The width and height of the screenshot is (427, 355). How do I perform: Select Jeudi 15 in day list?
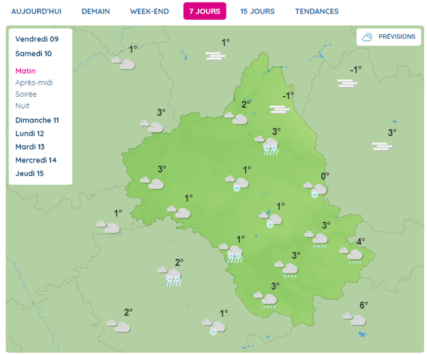(x=29, y=173)
